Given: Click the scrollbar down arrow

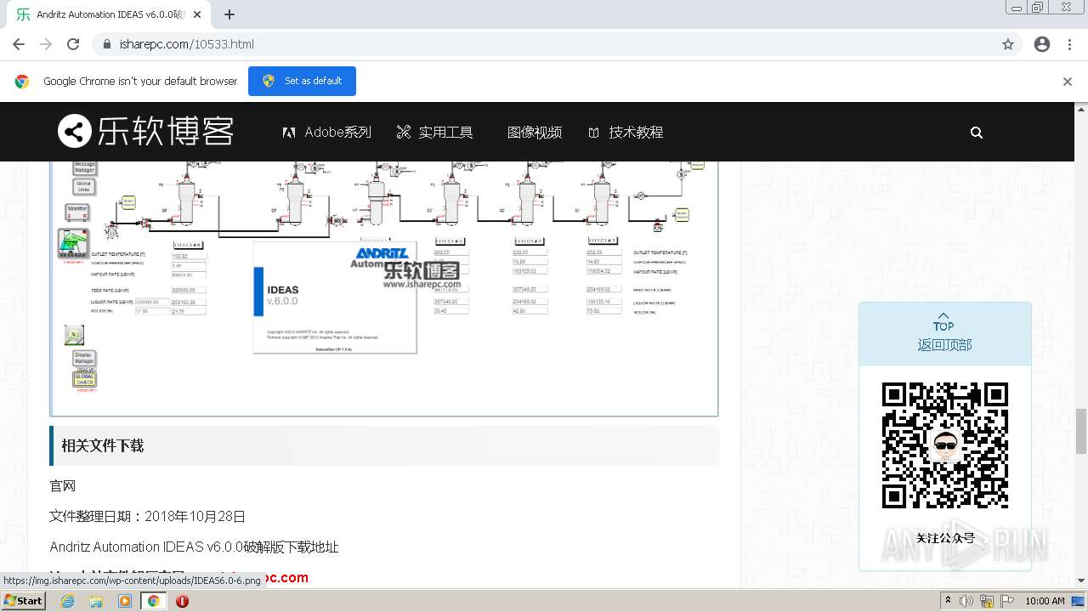Looking at the screenshot, I should click(x=1081, y=582).
